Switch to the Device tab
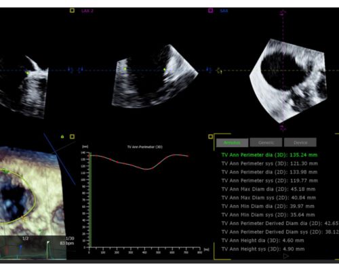 (300, 142)
